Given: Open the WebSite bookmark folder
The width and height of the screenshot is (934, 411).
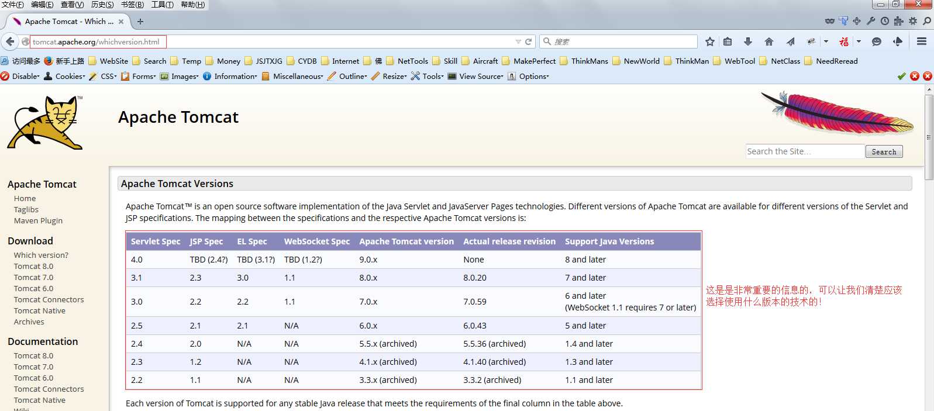Looking at the screenshot, I should (109, 61).
